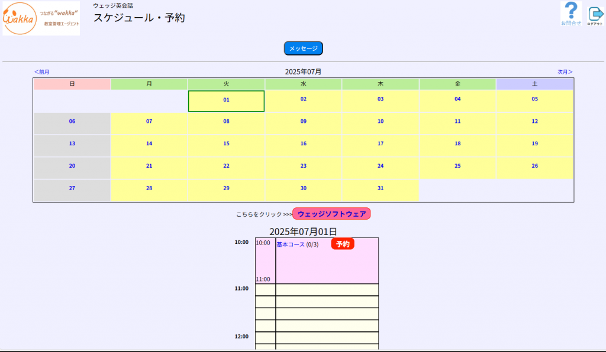Choose July 31 on the calendar

pos(381,188)
